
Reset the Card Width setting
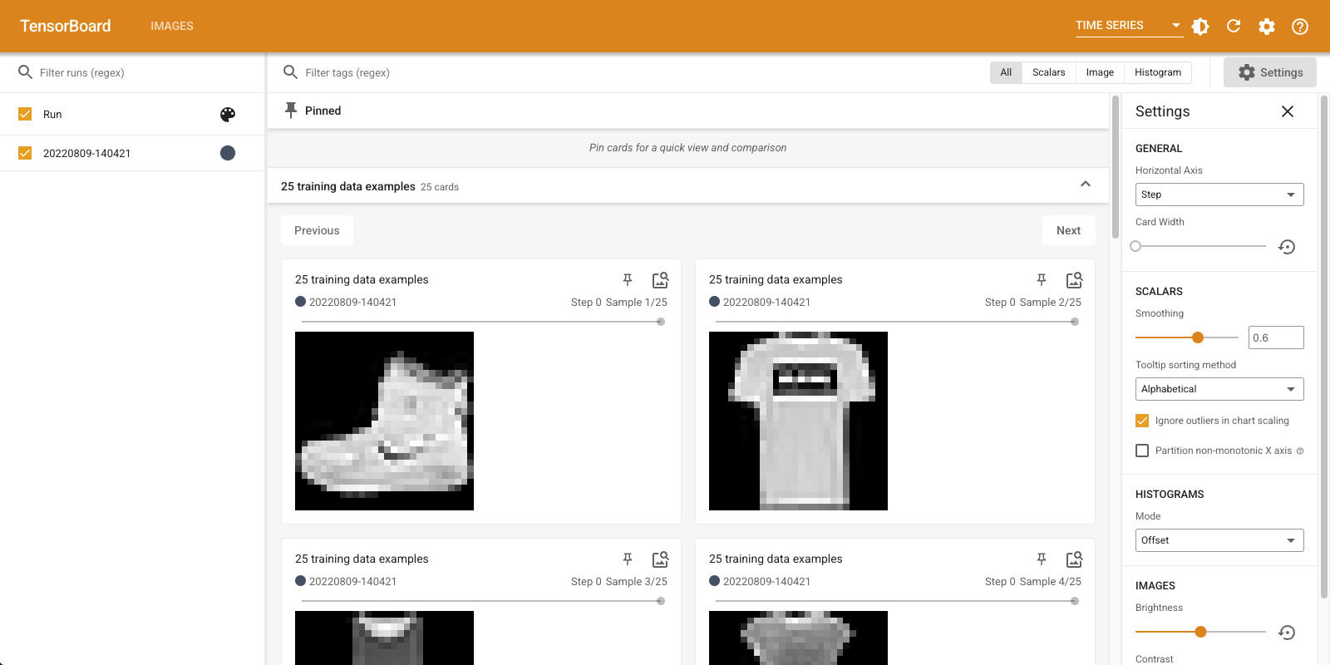tap(1287, 247)
